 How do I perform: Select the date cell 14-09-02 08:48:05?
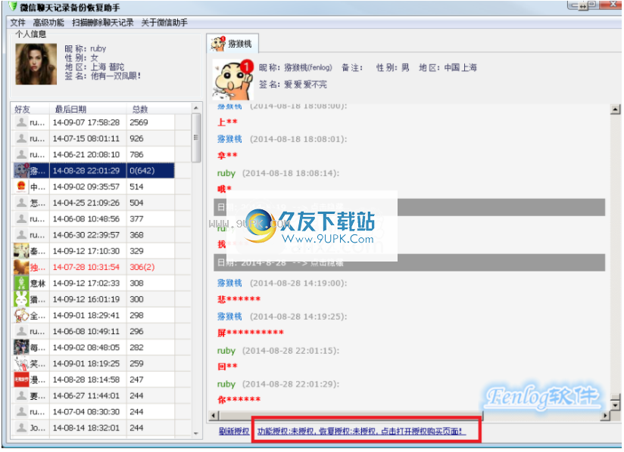[x=88, y=348]
